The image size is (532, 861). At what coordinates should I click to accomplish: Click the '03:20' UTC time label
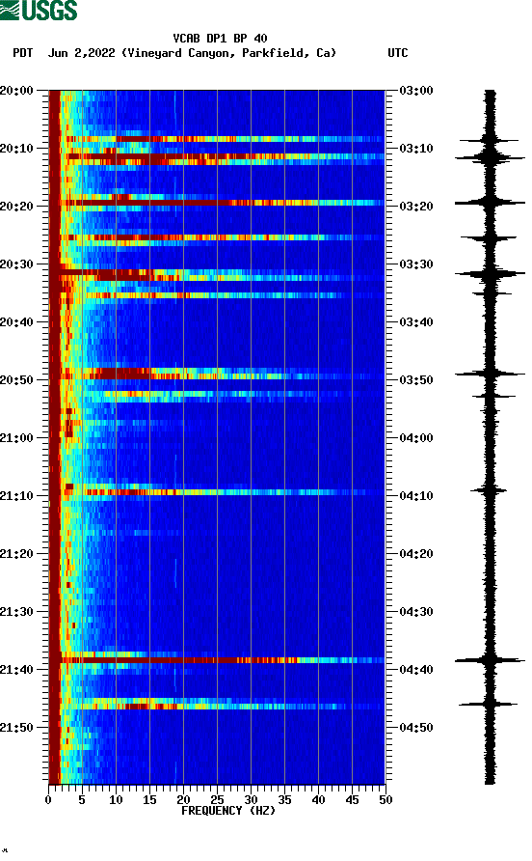tap(416, 207)
